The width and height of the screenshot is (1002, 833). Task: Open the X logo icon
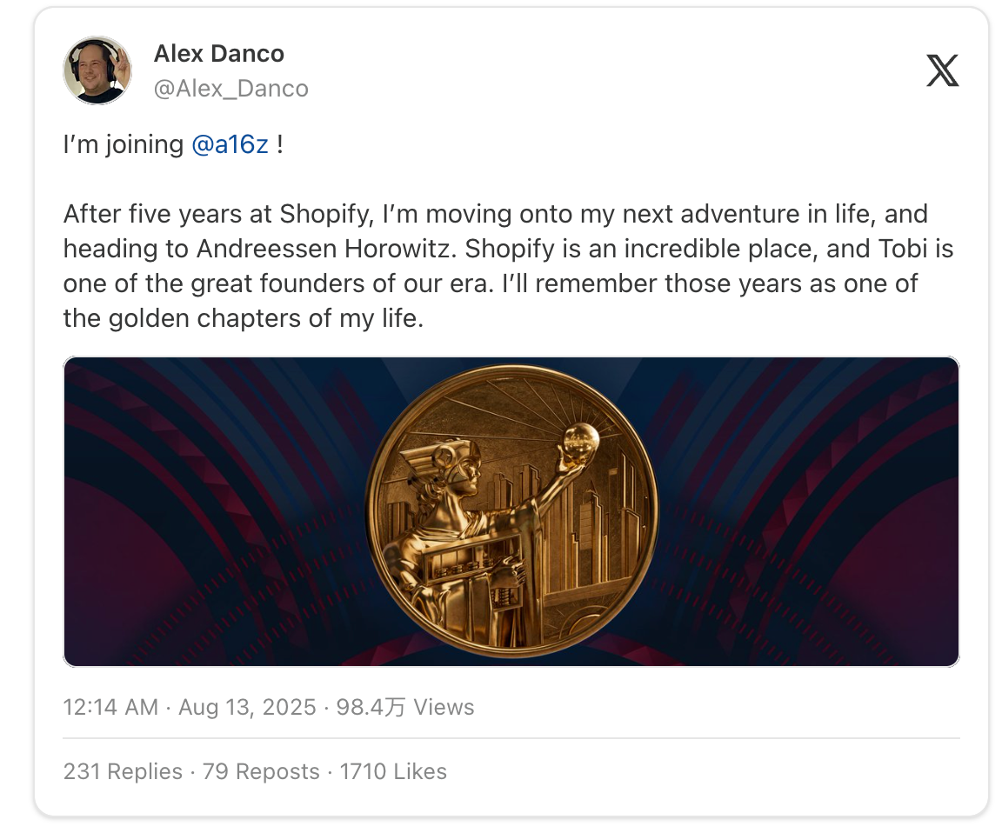point(942,70)
